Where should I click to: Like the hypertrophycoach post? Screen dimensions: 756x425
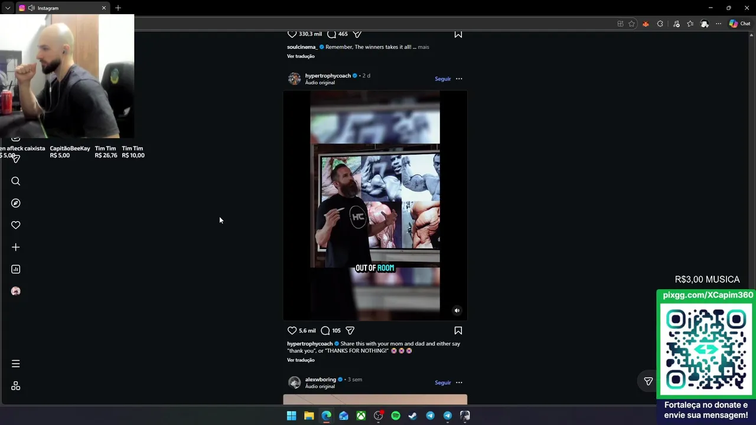click(x=292, y=331)
